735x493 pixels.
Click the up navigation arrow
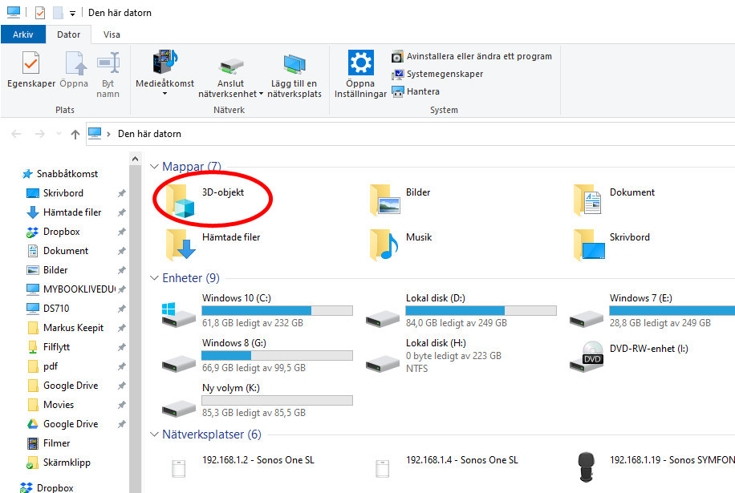pos(75,134)
